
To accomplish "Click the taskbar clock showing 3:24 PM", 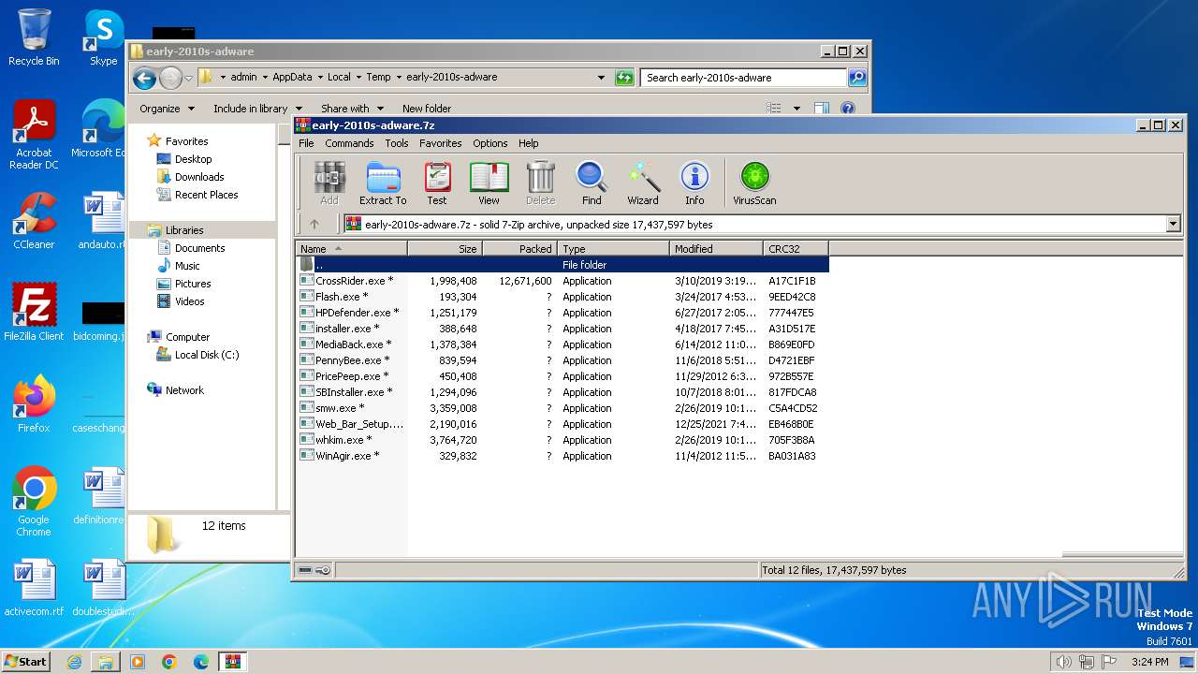I will (x=1149, y=662).
